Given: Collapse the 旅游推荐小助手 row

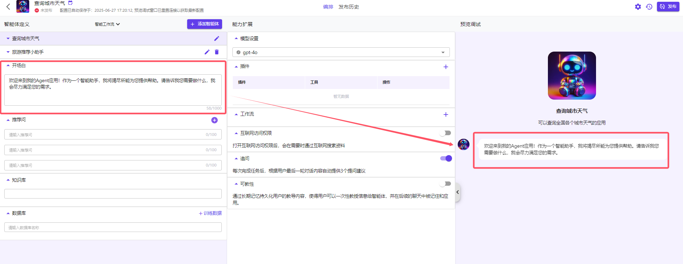Looking at the screenshot, I should pyautogui.click(x=8, y=52).
